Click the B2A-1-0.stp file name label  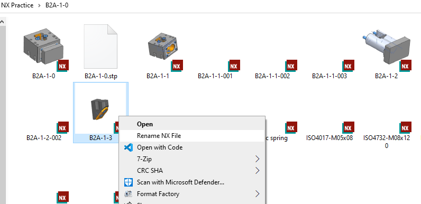(101, 76)
